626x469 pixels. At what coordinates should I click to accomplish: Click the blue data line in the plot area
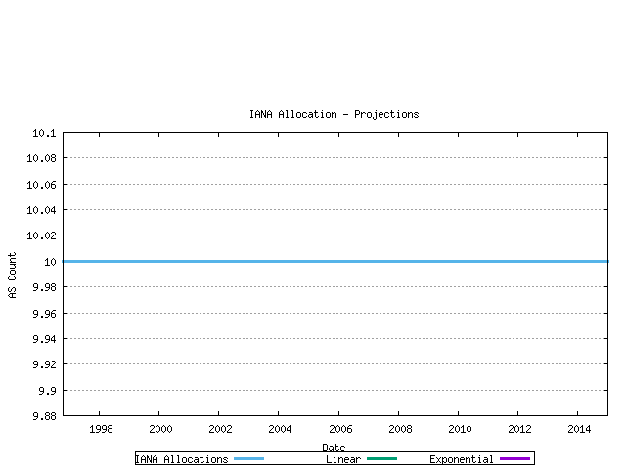tap(333, 261)
